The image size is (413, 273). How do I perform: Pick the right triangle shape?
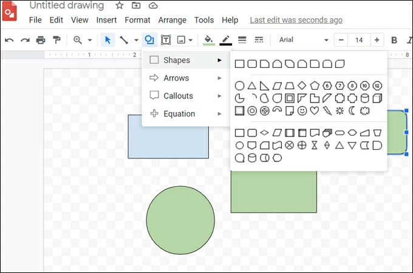(x=264, y=86)
